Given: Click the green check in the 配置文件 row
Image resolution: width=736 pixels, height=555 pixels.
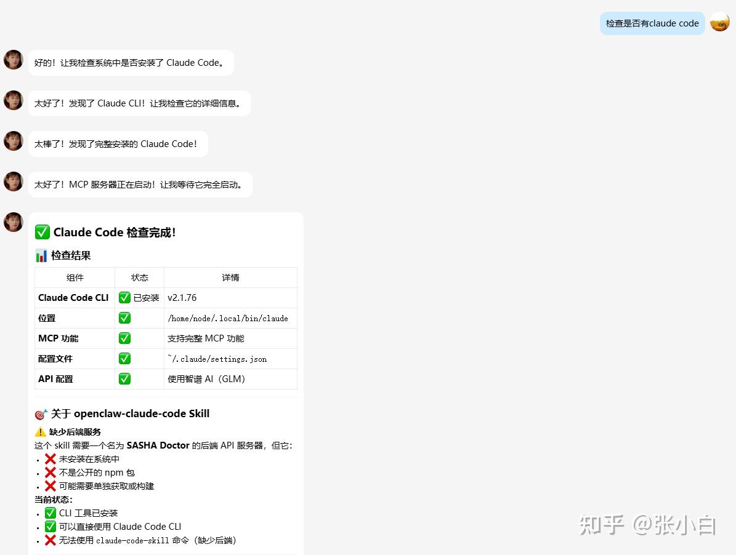Looking at the screenshot, I should click(124, 359).
